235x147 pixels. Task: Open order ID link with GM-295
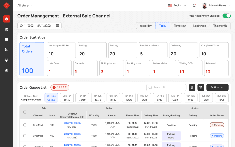72,123
